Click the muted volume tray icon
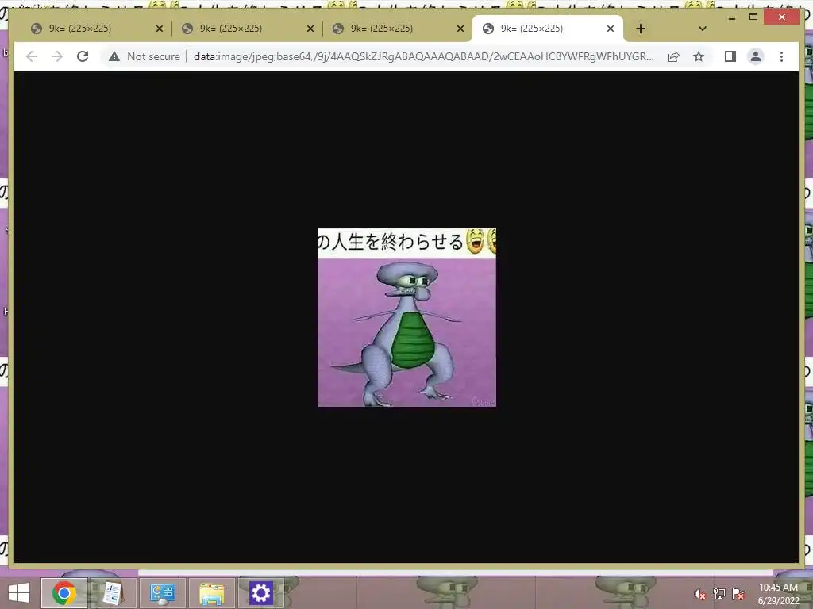The image size is (813, 609). (x=700, y=594)
